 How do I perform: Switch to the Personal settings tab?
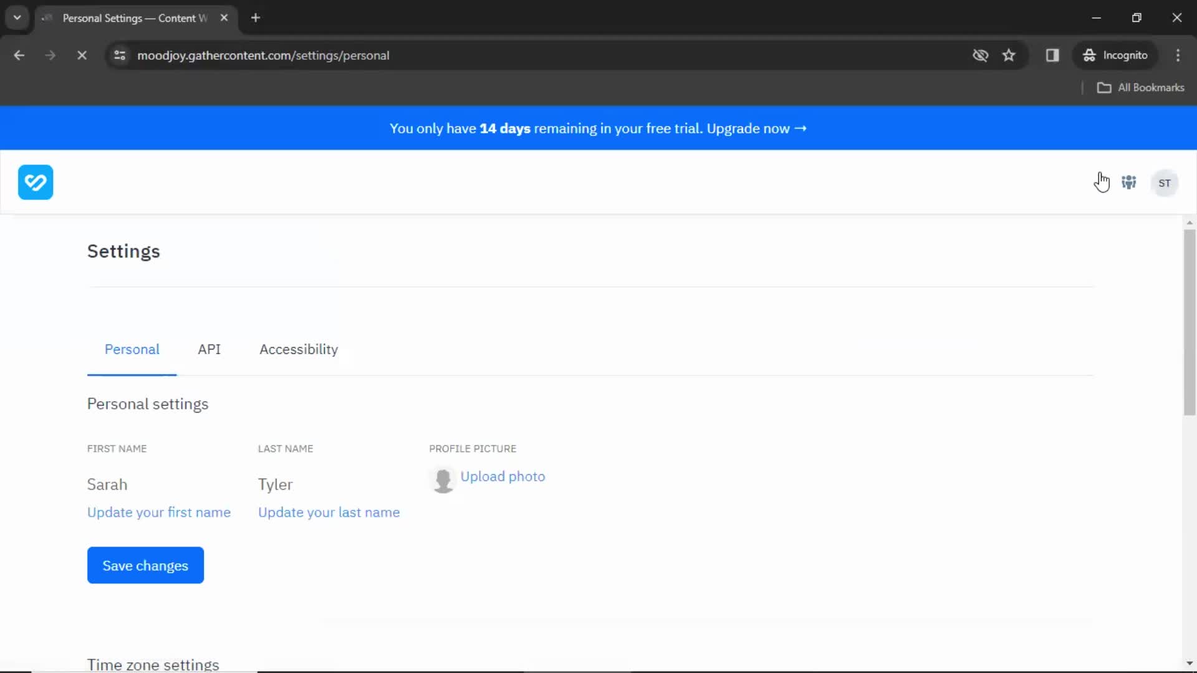(x=132, y=350)
